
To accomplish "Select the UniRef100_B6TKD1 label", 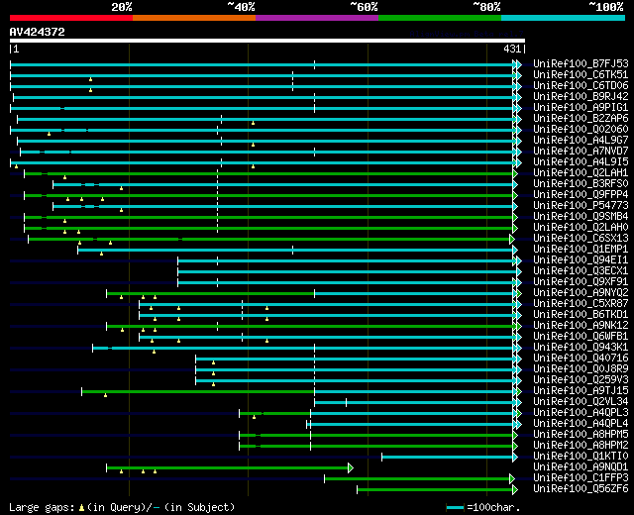I will 581,315.
